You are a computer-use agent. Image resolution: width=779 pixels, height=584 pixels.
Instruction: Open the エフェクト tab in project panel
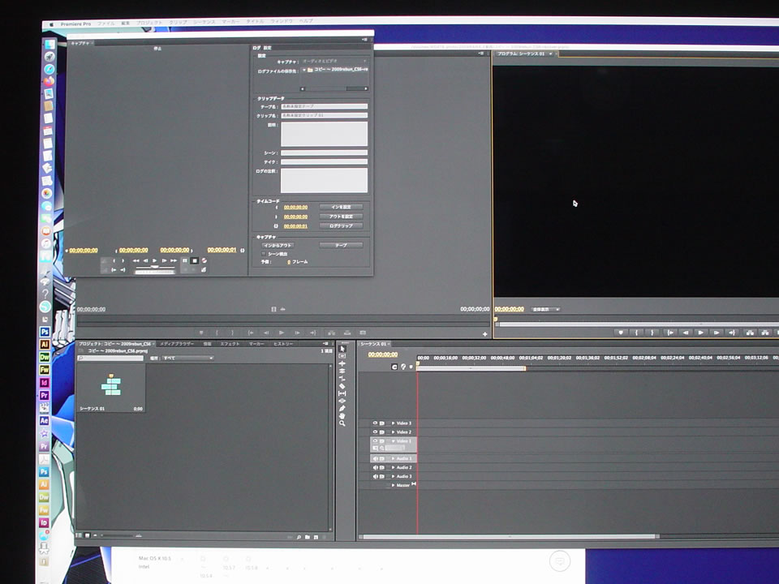[230, 344]
